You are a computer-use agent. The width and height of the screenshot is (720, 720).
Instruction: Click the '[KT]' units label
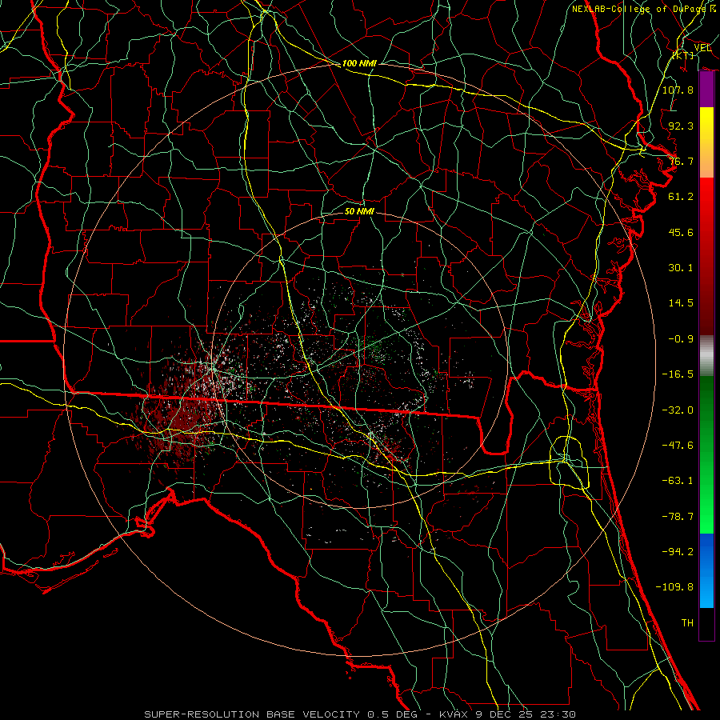(x=683, y=55)
